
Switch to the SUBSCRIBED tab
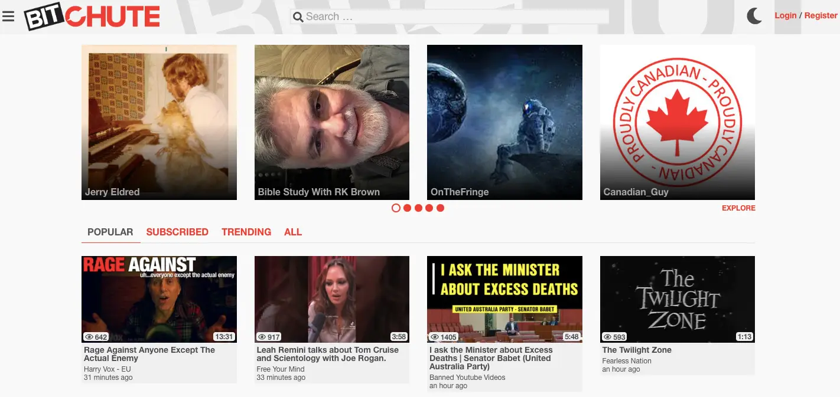pyautogui.click(x=177, y=232)
